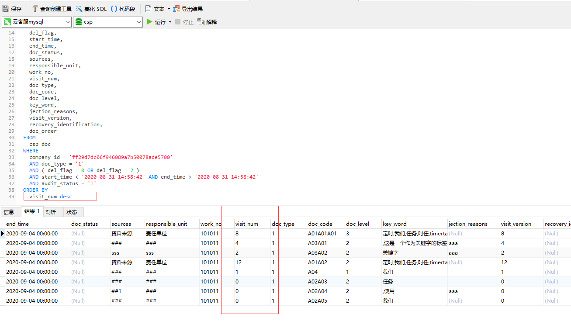Select key_word cell '任务'
This screenshot has width=571, height=321.
coord(415,281)
